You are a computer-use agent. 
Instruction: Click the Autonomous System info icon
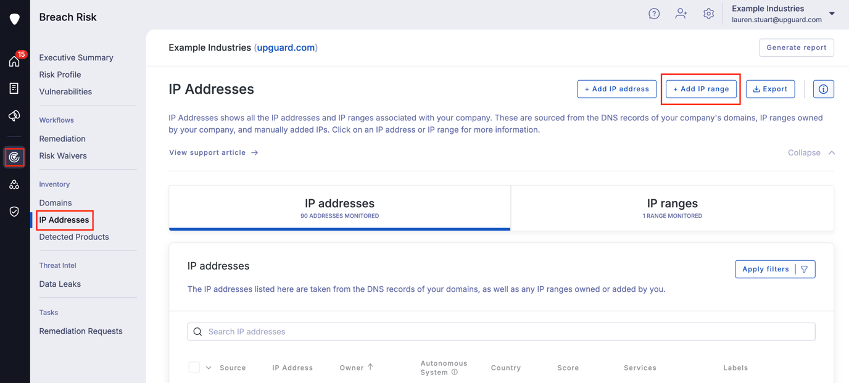[455, 373]
